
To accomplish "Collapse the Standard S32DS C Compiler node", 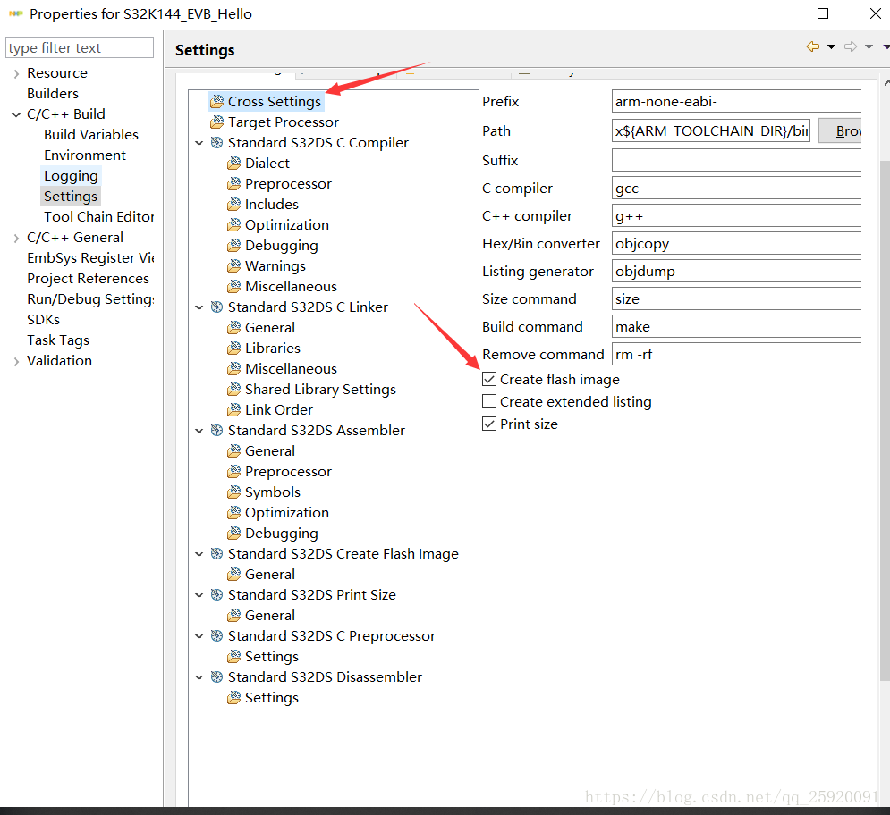I will [199, 143].
